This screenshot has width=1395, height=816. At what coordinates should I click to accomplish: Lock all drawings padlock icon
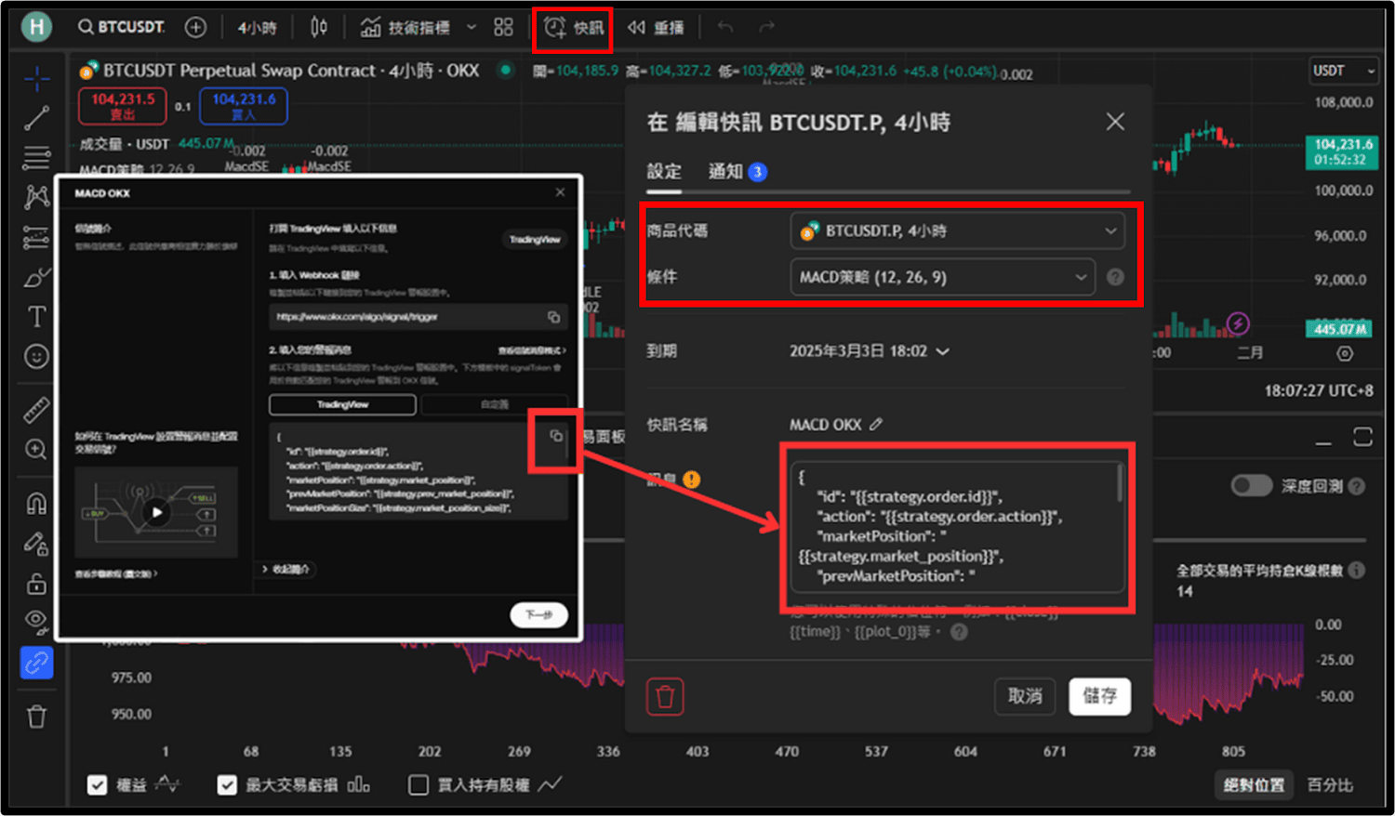(x=36, y=583)
